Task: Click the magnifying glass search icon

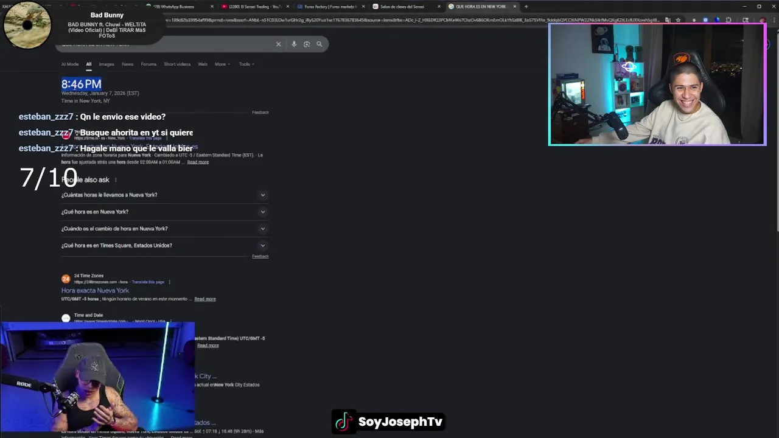Action: tap(320, 44)
